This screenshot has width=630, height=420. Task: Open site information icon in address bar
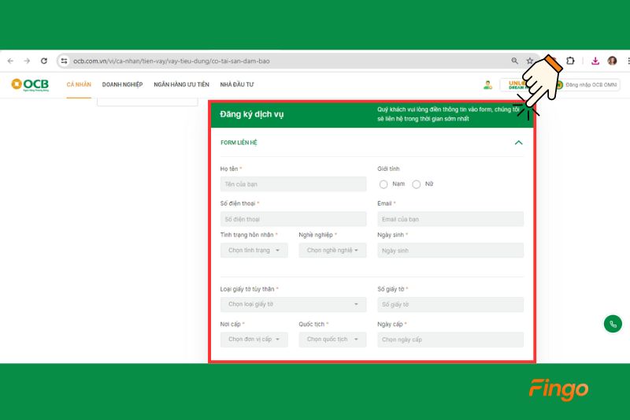pyautogui.click(x=64, y=61)
